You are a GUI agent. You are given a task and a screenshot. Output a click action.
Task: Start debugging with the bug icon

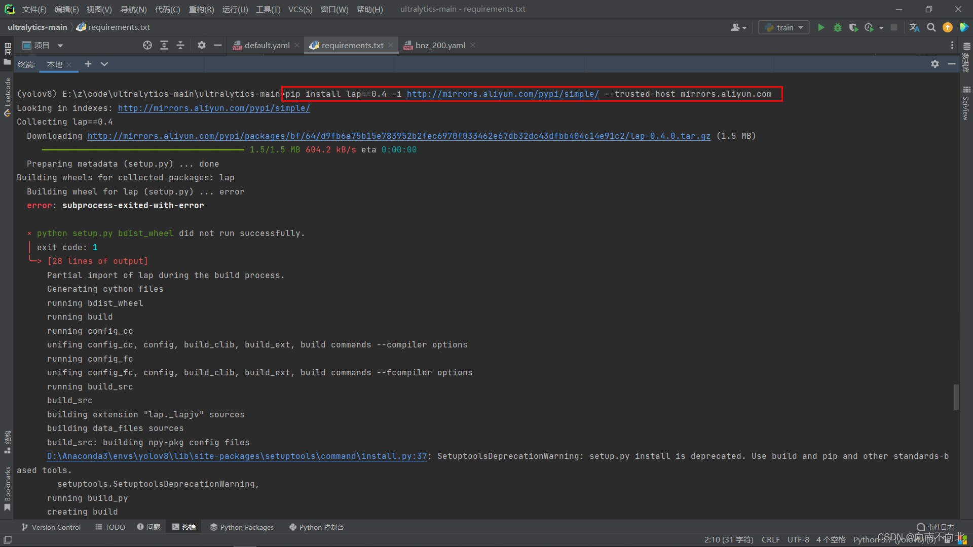click(x=837, y=27)
